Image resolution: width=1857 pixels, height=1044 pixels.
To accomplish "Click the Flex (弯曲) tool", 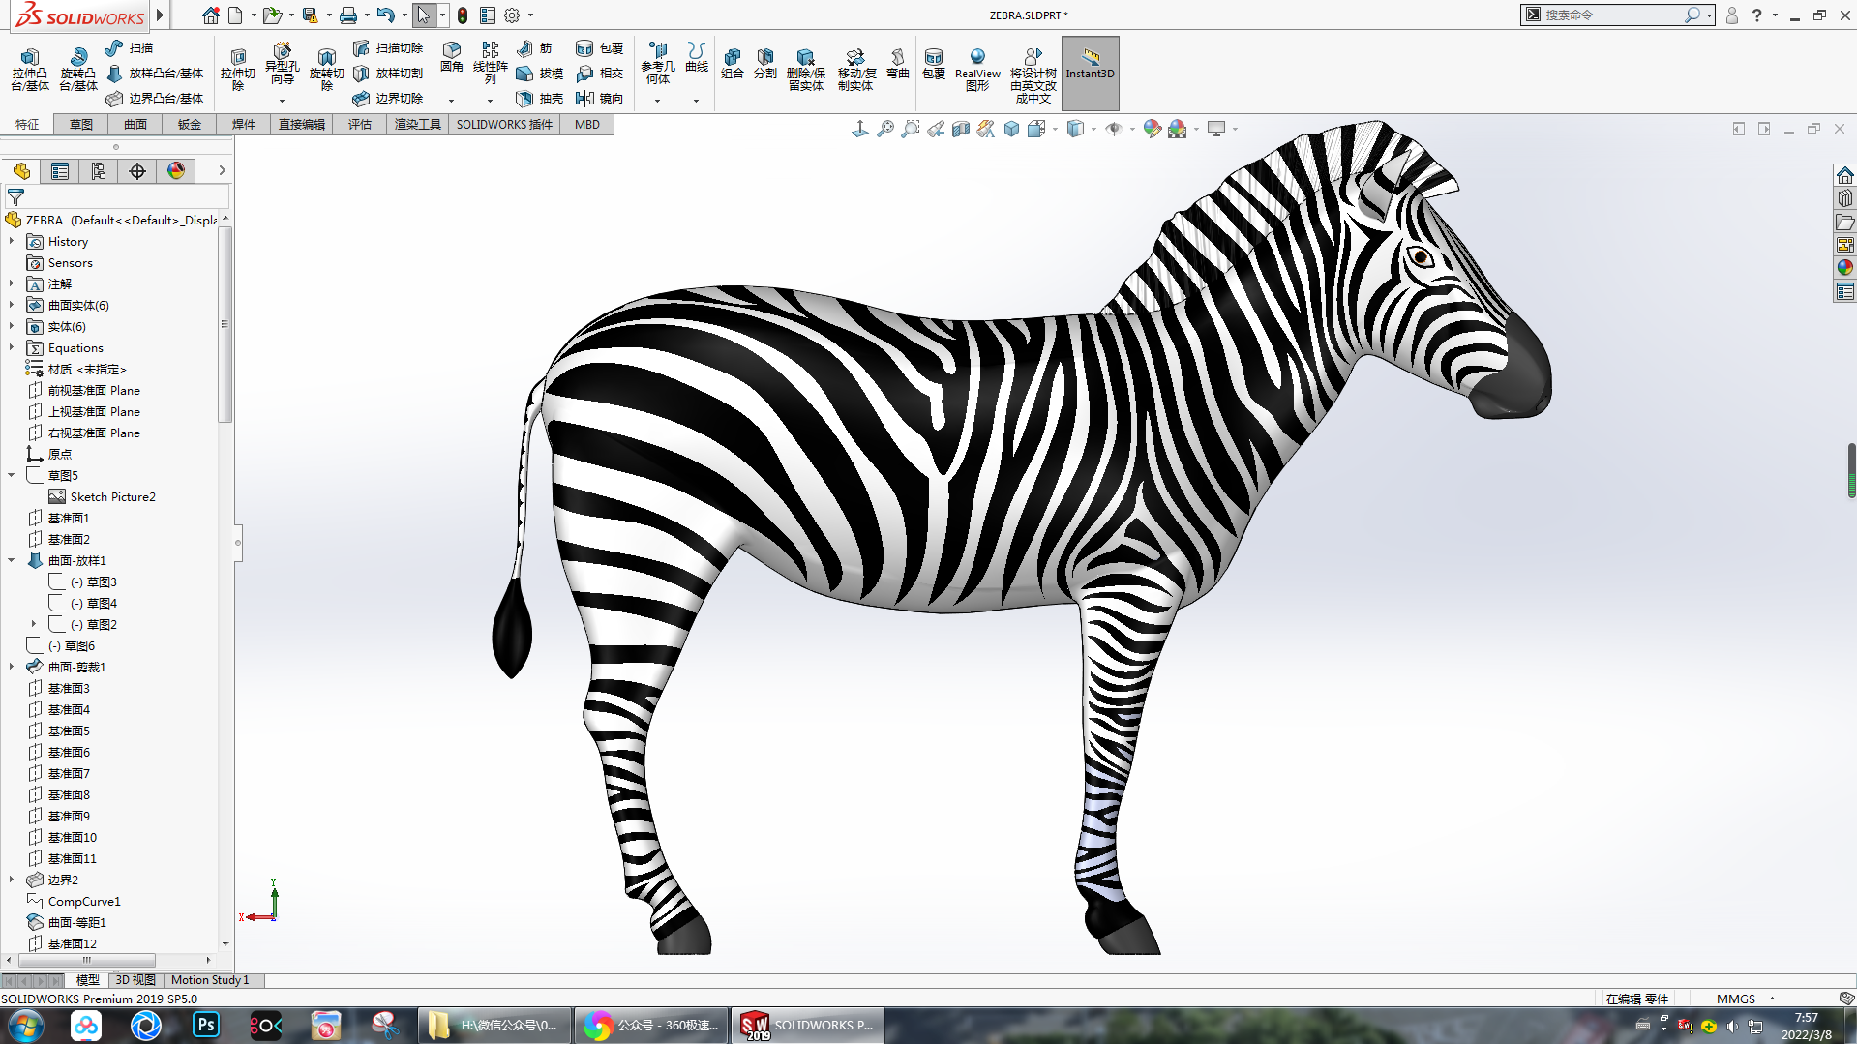I will [x=898, y=64].
